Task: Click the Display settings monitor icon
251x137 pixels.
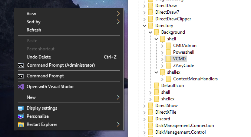Action: click(x=21, y=108)
